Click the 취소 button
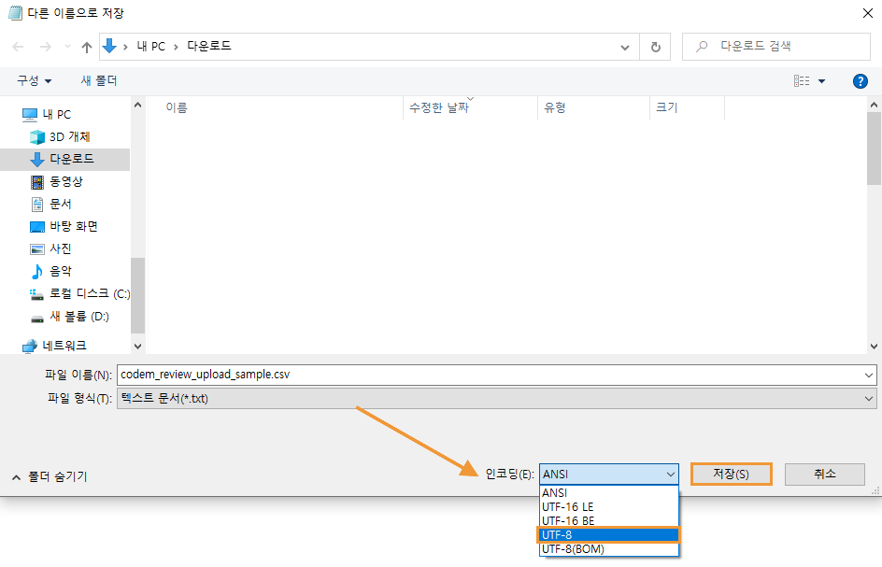The height and width of the screenshot is (567, 882). (824, 474)
